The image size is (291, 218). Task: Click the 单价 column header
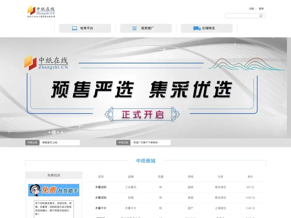point(250,177)
